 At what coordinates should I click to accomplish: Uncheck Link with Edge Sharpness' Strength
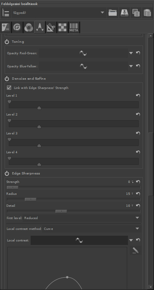click(9, 88)
